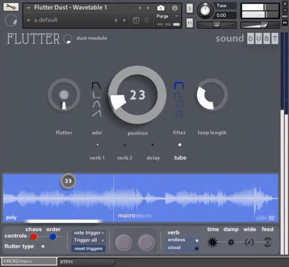Viewport: 289px width, 267px height.
Task: Open the camera snapshot view
Action: [161, 8]
